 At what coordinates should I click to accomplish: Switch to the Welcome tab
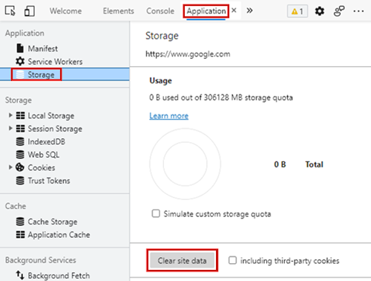pyautogui.click(x=65, y=11)
